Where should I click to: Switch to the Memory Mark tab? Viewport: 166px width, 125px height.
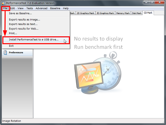pyautogui.click(x=123, y=13)
